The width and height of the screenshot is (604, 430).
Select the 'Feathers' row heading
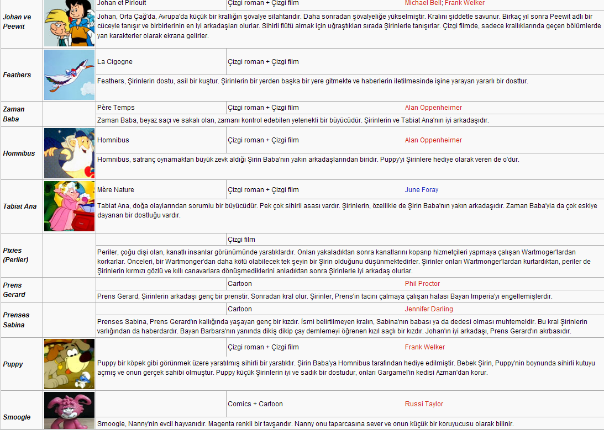click(x=17, y=75)
